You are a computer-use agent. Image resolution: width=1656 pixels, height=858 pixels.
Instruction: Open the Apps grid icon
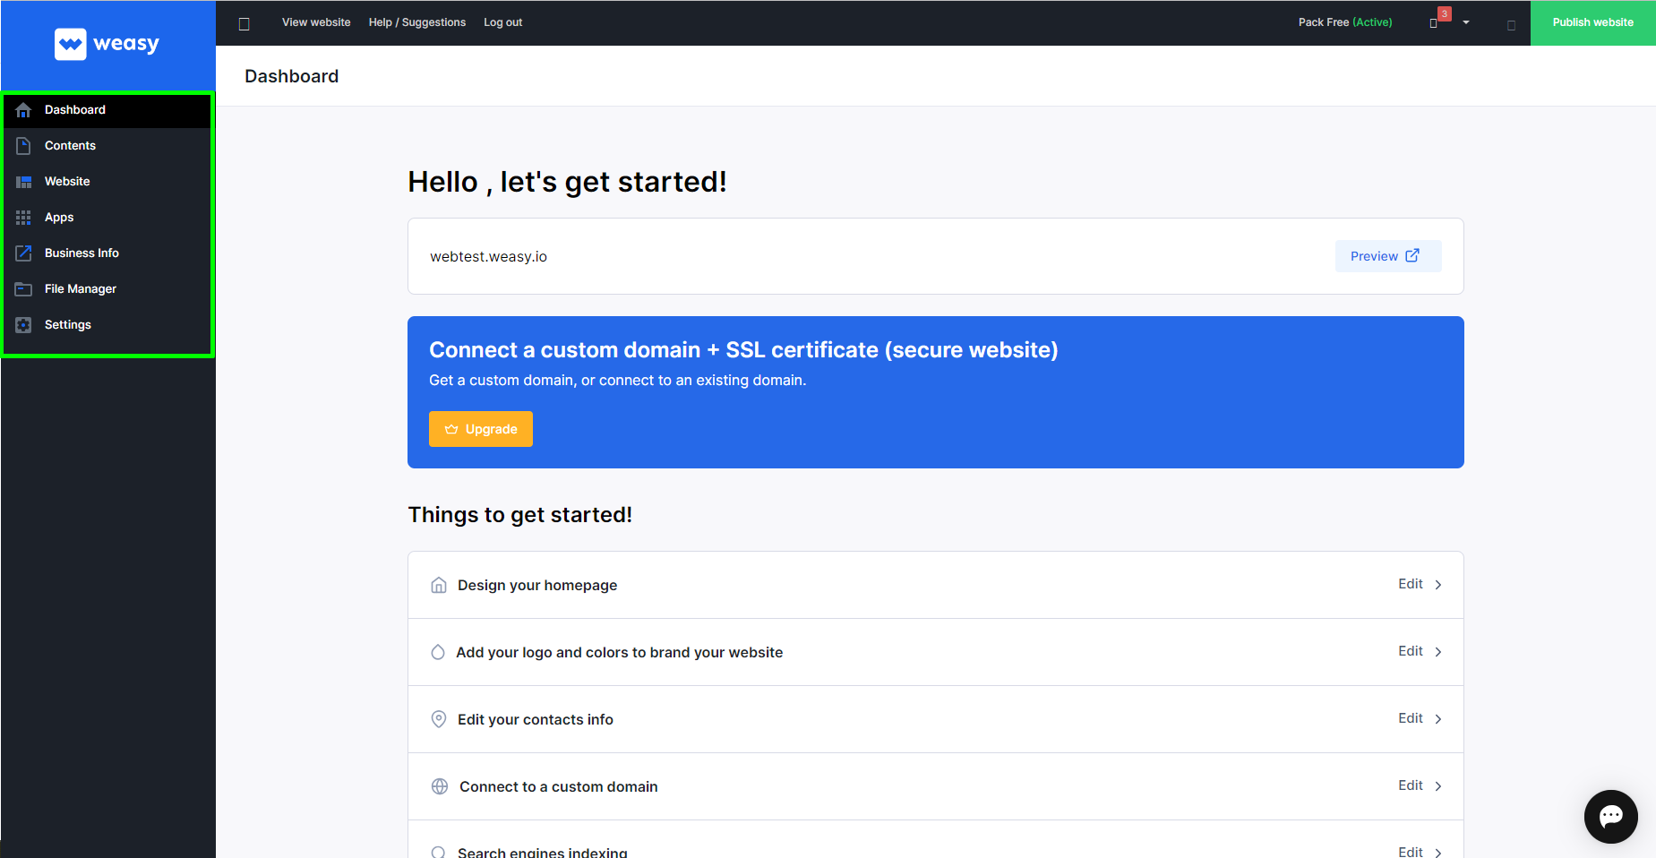tap(23, 218)
